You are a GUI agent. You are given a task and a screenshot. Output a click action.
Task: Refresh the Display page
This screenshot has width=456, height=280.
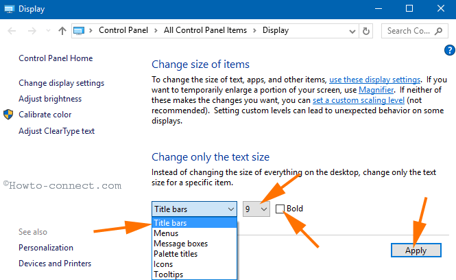366,31
